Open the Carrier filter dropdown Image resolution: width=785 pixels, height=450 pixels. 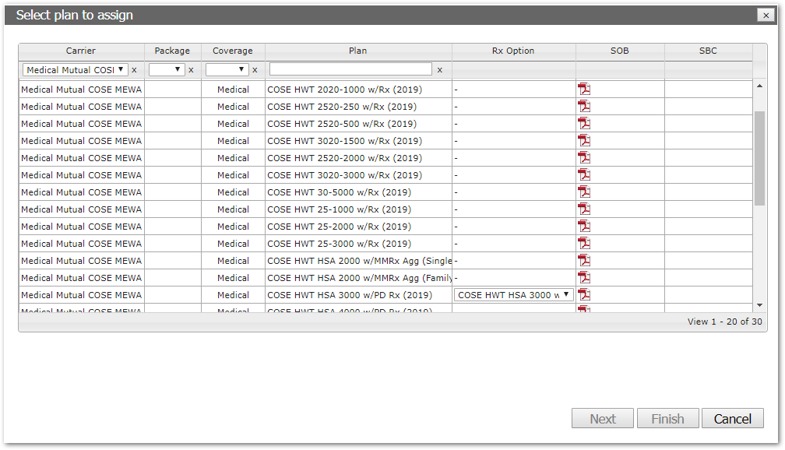click(75, 69)
